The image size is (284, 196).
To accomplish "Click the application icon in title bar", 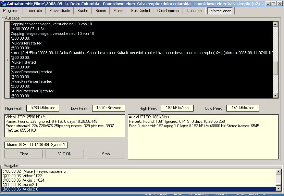I will coord(3,3).
